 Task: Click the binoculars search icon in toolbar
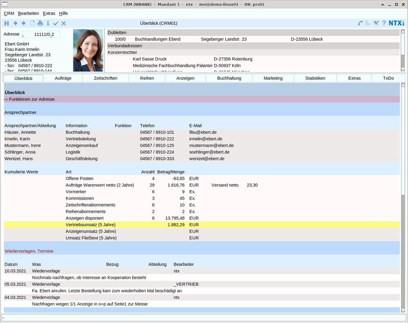click(7, 23)
